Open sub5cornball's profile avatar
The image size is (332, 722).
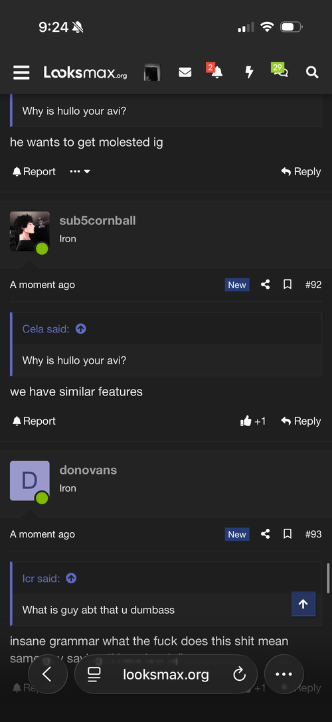coord(29,231)
